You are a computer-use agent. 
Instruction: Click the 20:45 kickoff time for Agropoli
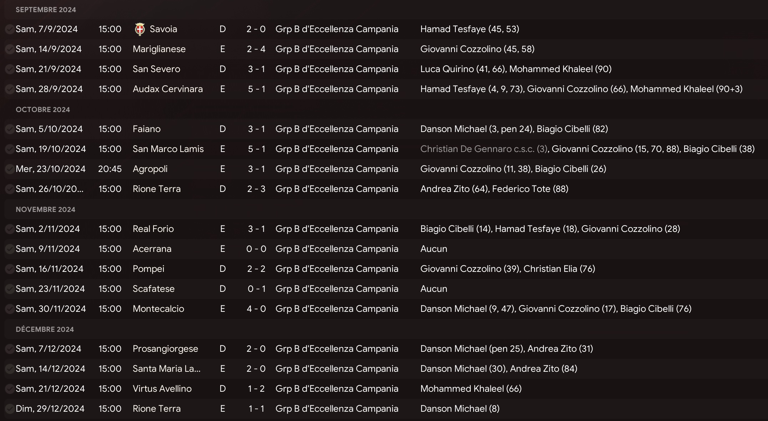click(110, 169)
